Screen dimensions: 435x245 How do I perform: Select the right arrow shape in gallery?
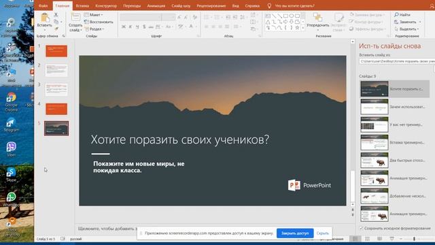click(285, 22)
